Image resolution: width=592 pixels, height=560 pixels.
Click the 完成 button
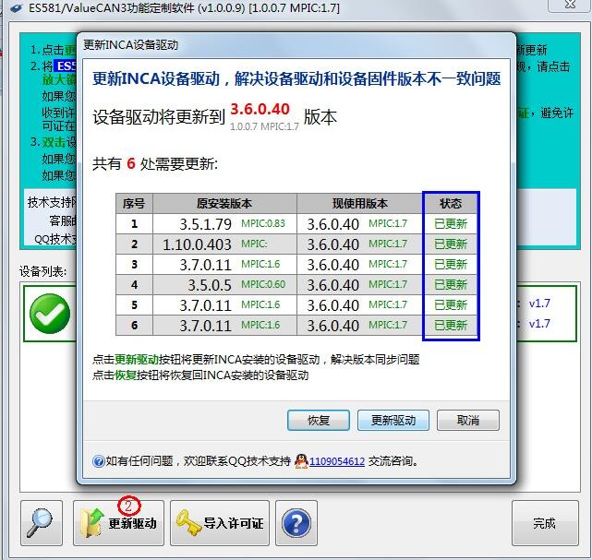coord(545,523)
